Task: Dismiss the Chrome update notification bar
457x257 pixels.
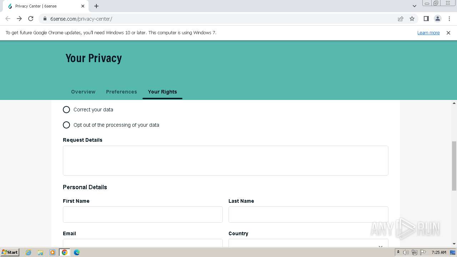Action: point(448,33)
